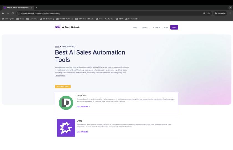Open the Incognito profile indicator
The image size is (233, 150).
click(x=220, y=14)
